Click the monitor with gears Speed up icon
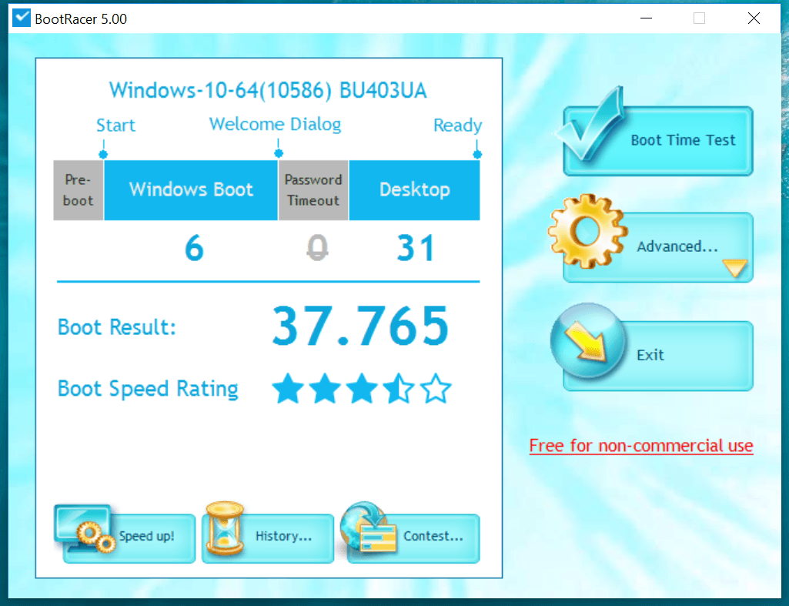789x606 pixels. (x=85, y=530)
